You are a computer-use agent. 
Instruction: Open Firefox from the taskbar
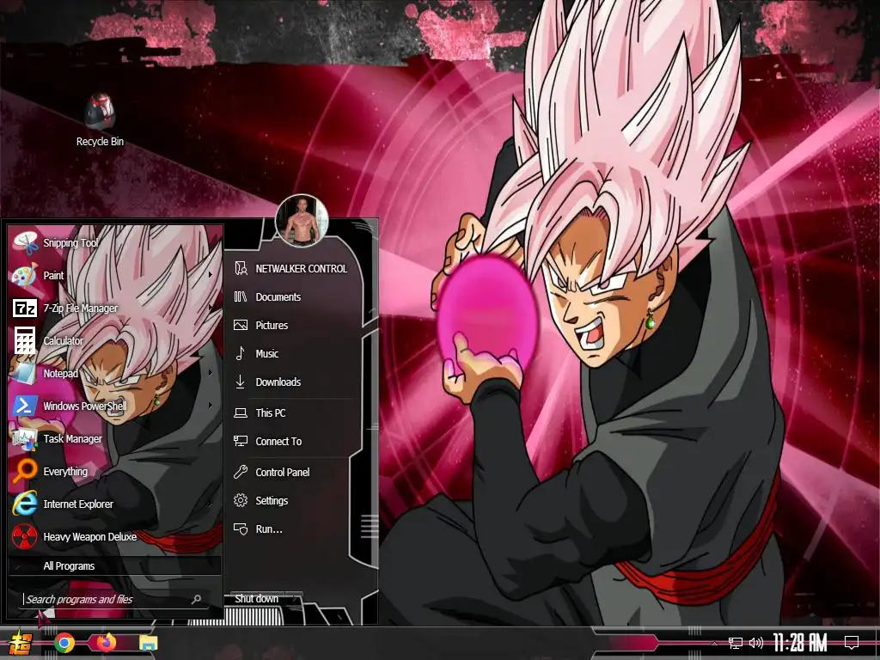[106, 643]
